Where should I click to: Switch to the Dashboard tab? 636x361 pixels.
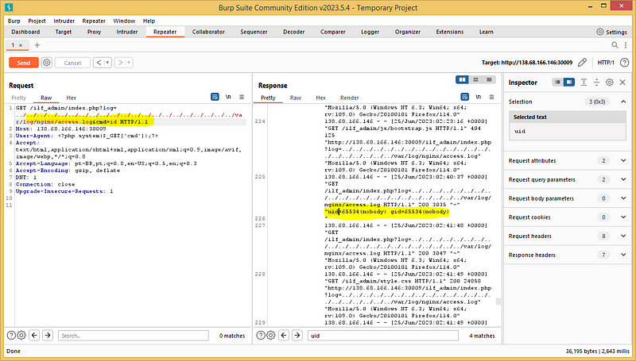(x=25, y=32)
